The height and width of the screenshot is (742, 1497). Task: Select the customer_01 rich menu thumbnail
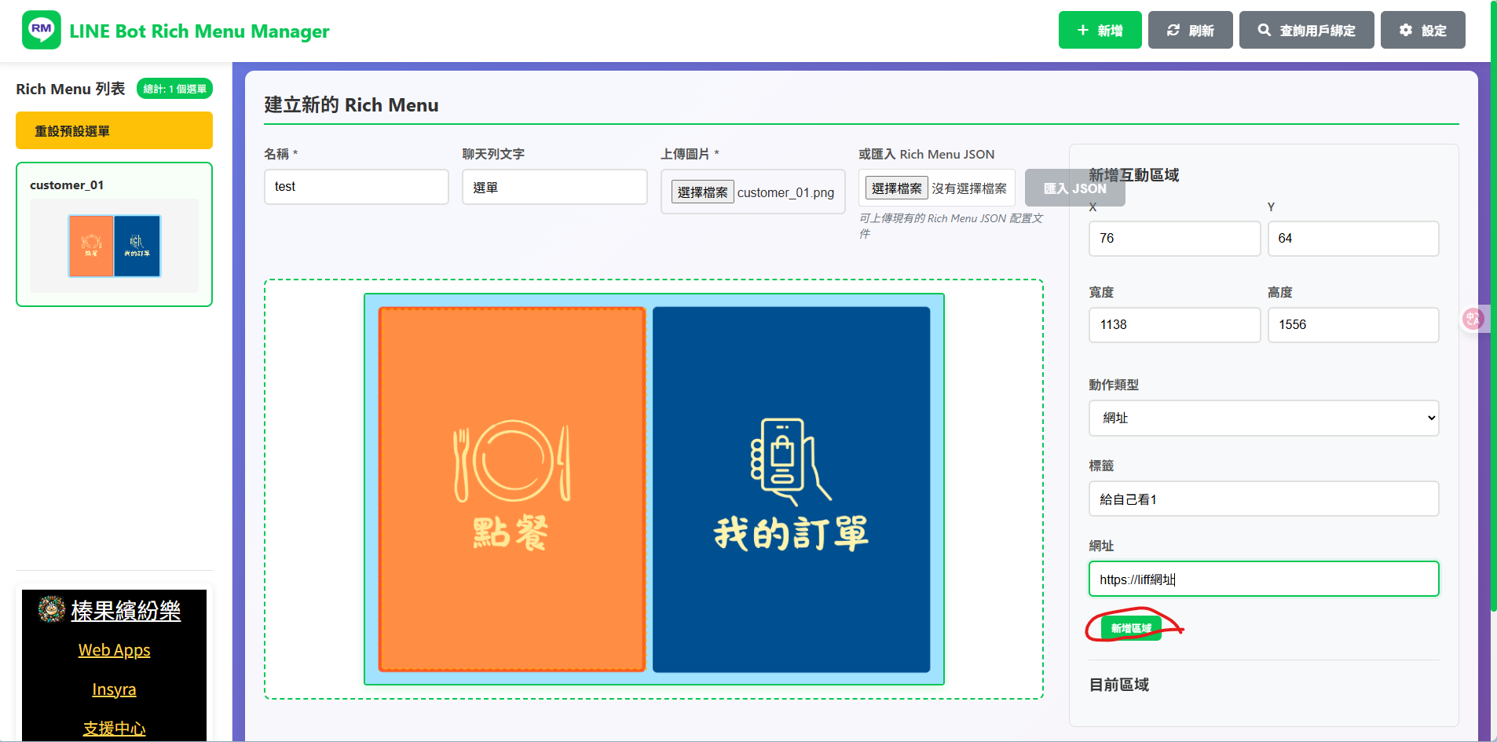[114, 245]
